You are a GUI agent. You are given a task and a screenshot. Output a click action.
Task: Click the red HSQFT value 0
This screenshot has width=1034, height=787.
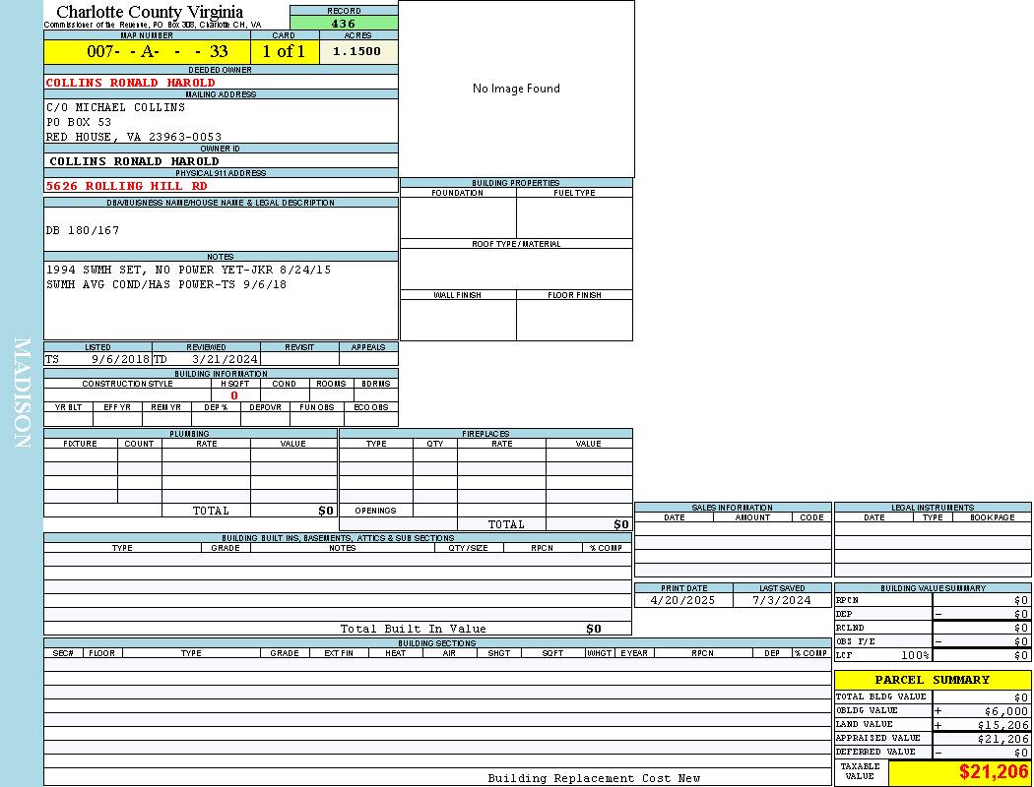click(234, 395)
